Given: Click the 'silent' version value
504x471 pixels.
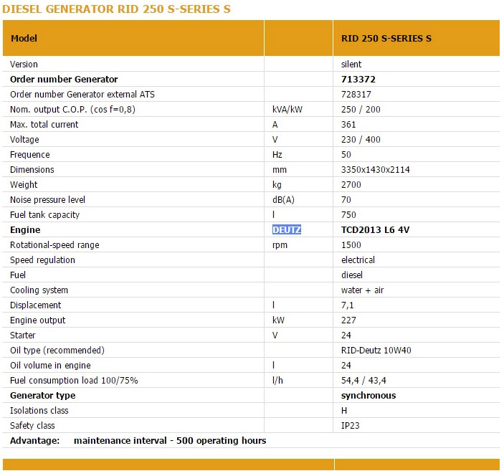Looking at the screenshot, I should [x=351, y=65].
